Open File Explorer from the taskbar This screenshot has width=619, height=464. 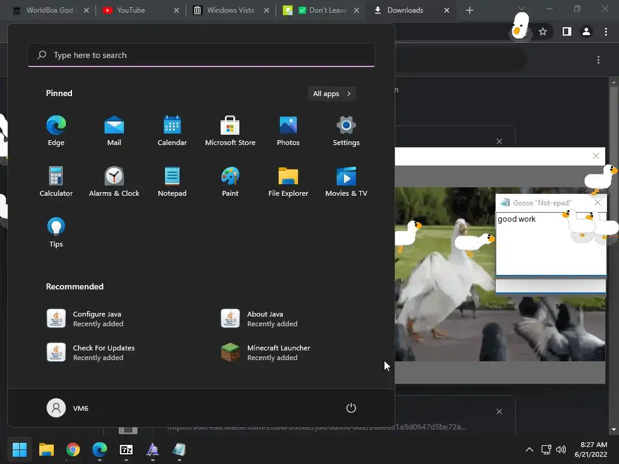(46, 449)
